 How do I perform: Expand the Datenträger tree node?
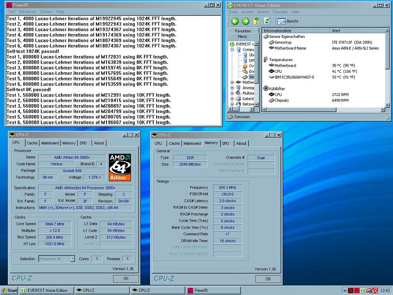tap(232, 99)
